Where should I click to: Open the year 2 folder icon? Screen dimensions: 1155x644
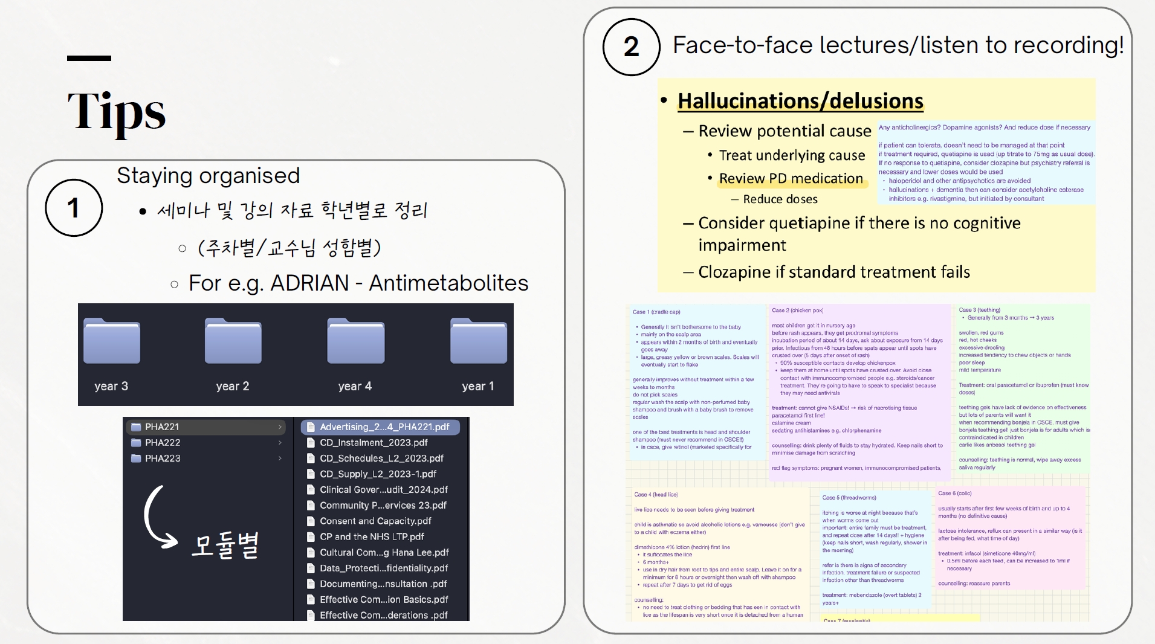233,341
